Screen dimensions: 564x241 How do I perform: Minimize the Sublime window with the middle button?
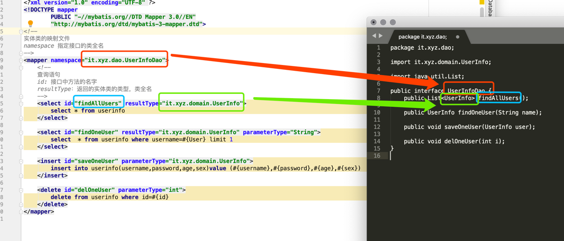pyautogui.click(x=383, y=22)
